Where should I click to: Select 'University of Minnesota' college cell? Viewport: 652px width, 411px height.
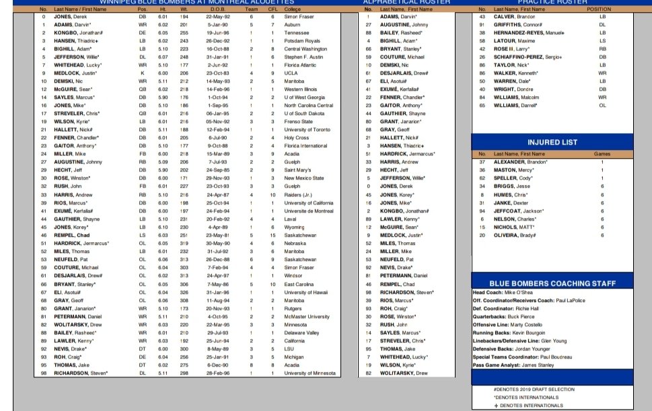pyautogui.click(x=310, y=373)
